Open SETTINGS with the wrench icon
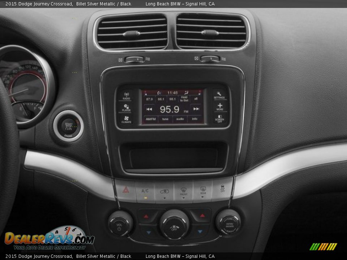Screen dimensions: 347x260 [219, 95]
